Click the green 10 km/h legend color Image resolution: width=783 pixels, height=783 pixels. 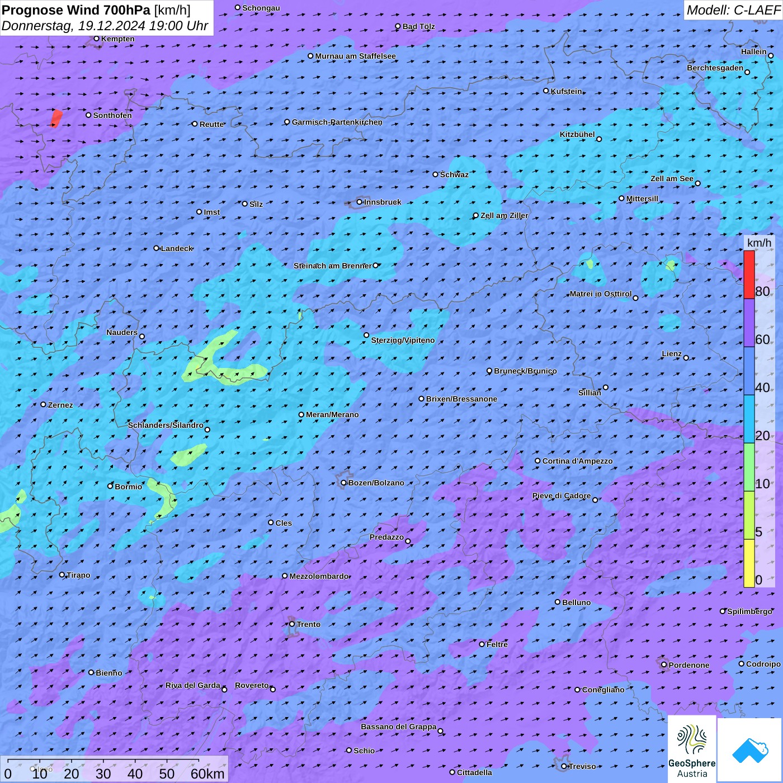pyautogui.click(x=749, y=467)
